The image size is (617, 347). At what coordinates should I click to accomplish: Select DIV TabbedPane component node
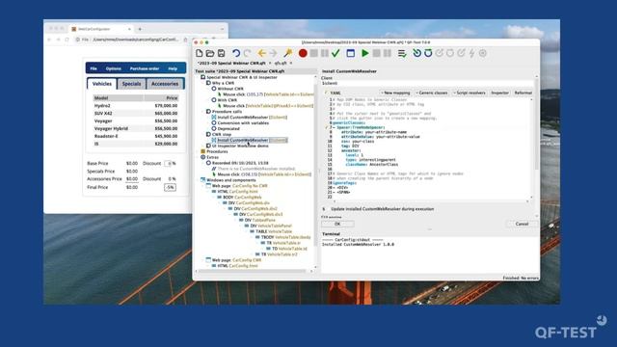coord(259,221)
